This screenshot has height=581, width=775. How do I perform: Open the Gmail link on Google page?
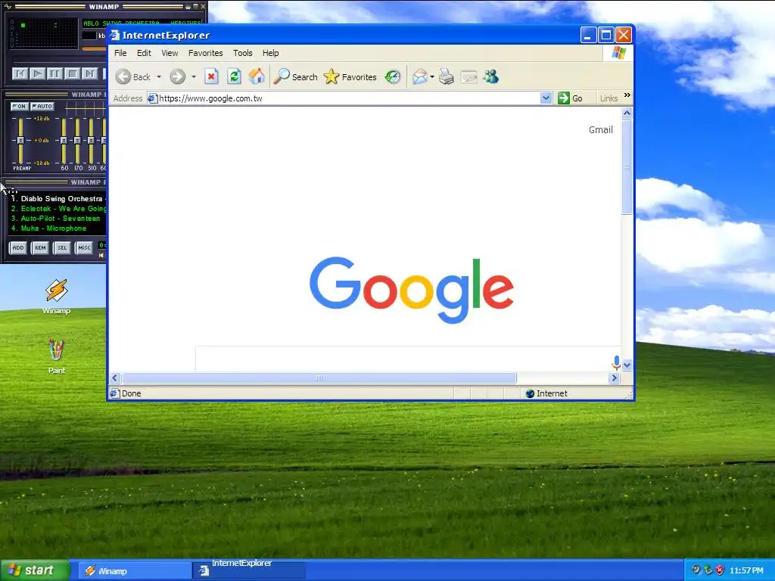point(600,129)
